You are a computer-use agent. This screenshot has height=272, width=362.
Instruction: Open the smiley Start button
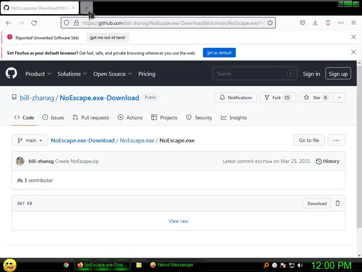click(10, 265)
